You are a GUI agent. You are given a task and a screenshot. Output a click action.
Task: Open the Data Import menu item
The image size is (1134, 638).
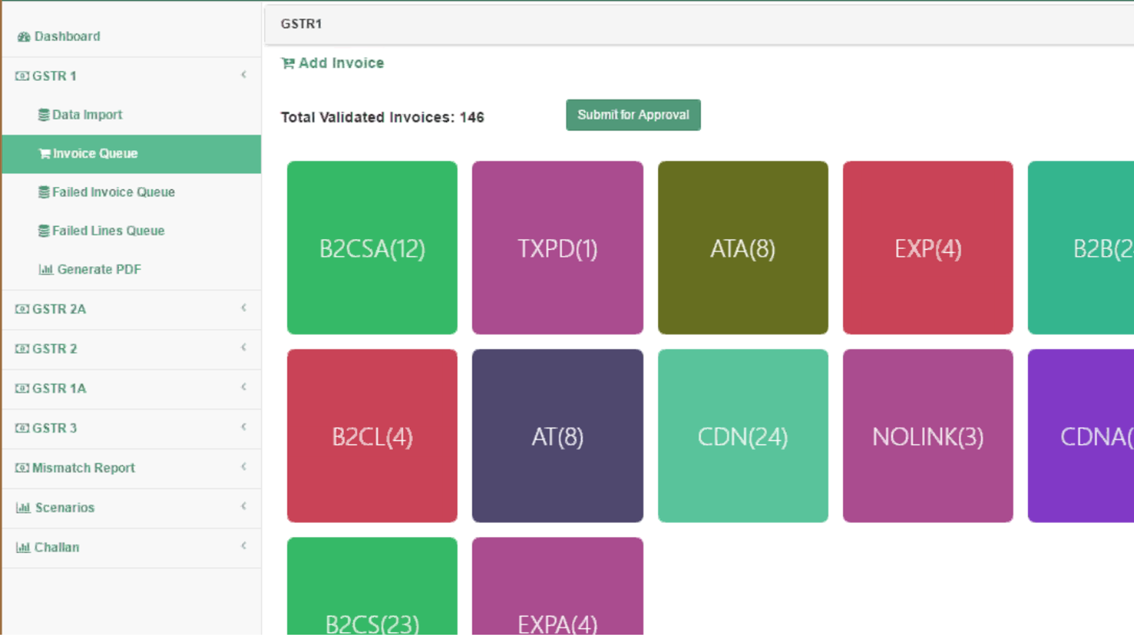pos(132,115)
